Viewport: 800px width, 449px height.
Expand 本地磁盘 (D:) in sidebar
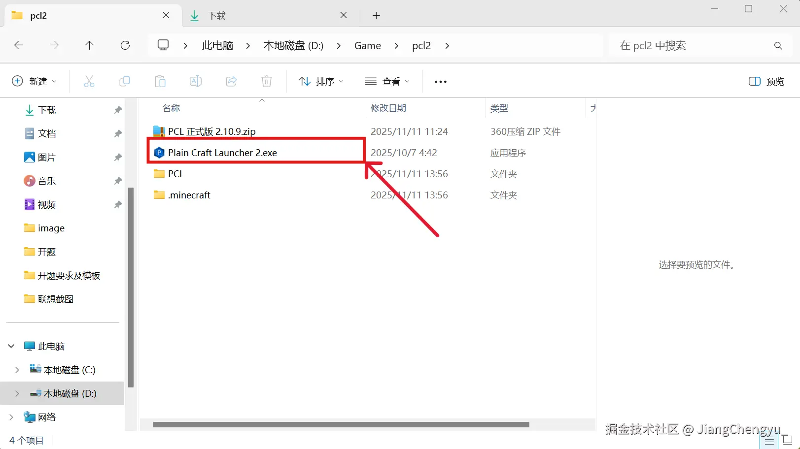click(x=17, y=393)
